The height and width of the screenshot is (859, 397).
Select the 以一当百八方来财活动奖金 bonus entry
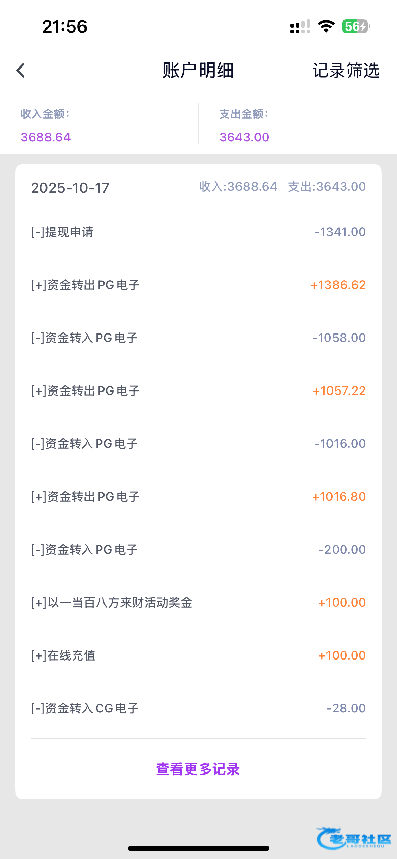click(x=198, y=603)
